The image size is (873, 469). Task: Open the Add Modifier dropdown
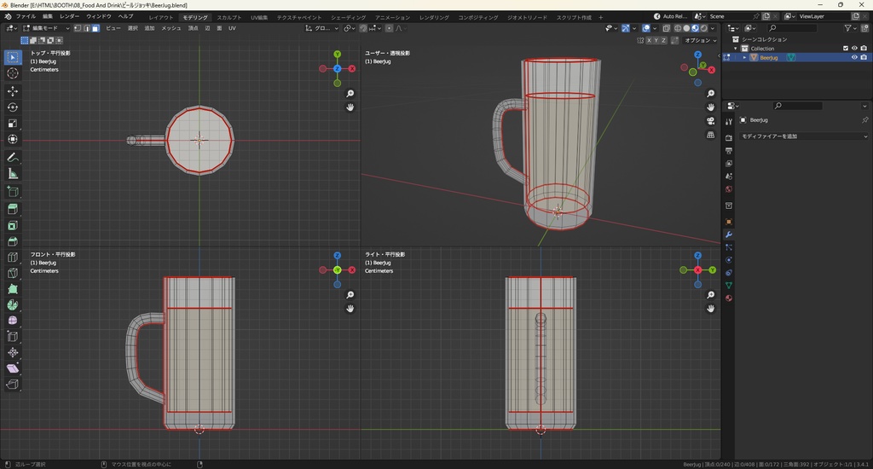click(804, 136)
